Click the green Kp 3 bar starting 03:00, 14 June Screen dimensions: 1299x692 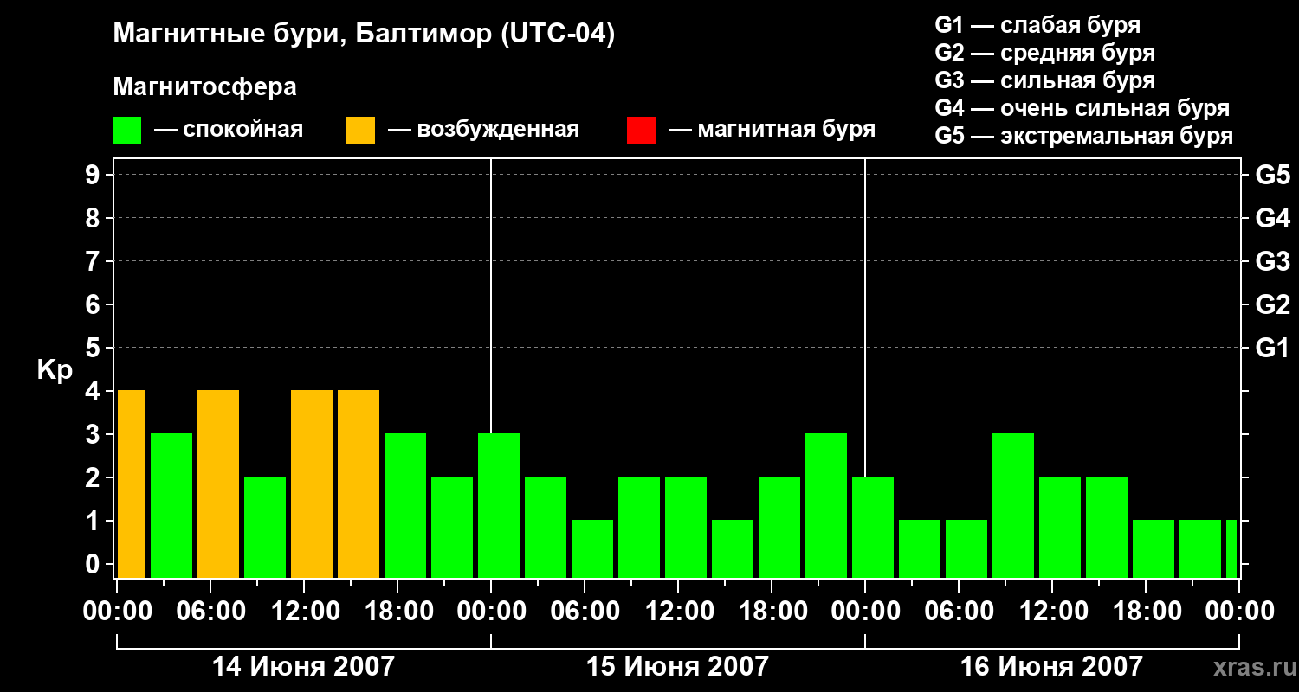(x=171, y=505)
